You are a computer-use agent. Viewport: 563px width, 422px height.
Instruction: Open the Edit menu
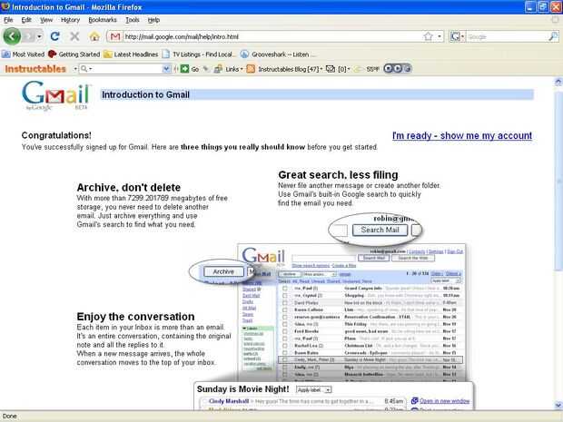26,20
